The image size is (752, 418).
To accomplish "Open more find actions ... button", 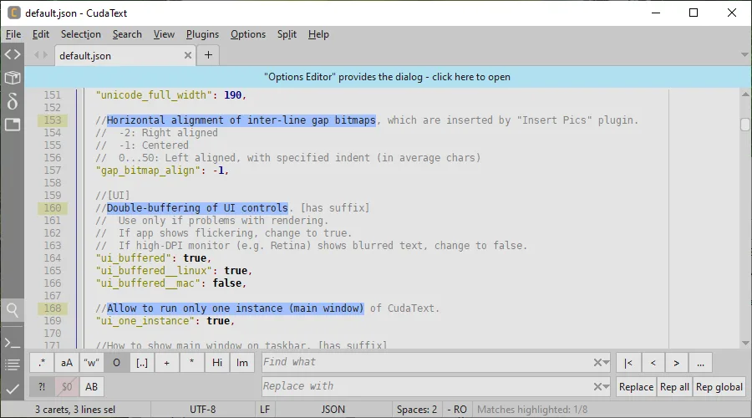I will point(701,363).
